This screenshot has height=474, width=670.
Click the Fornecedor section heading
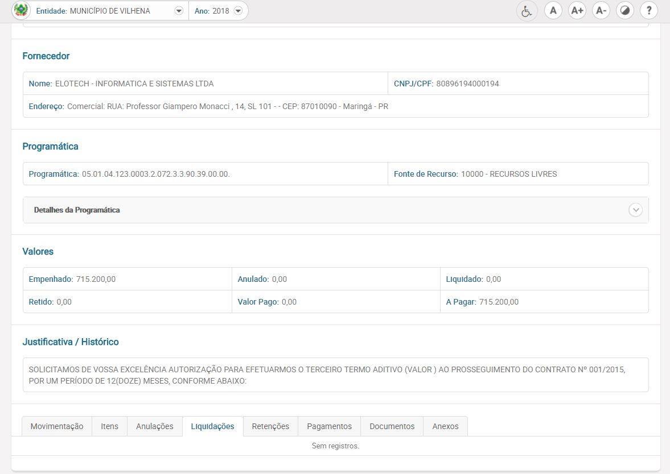click(x=46, y=56)
